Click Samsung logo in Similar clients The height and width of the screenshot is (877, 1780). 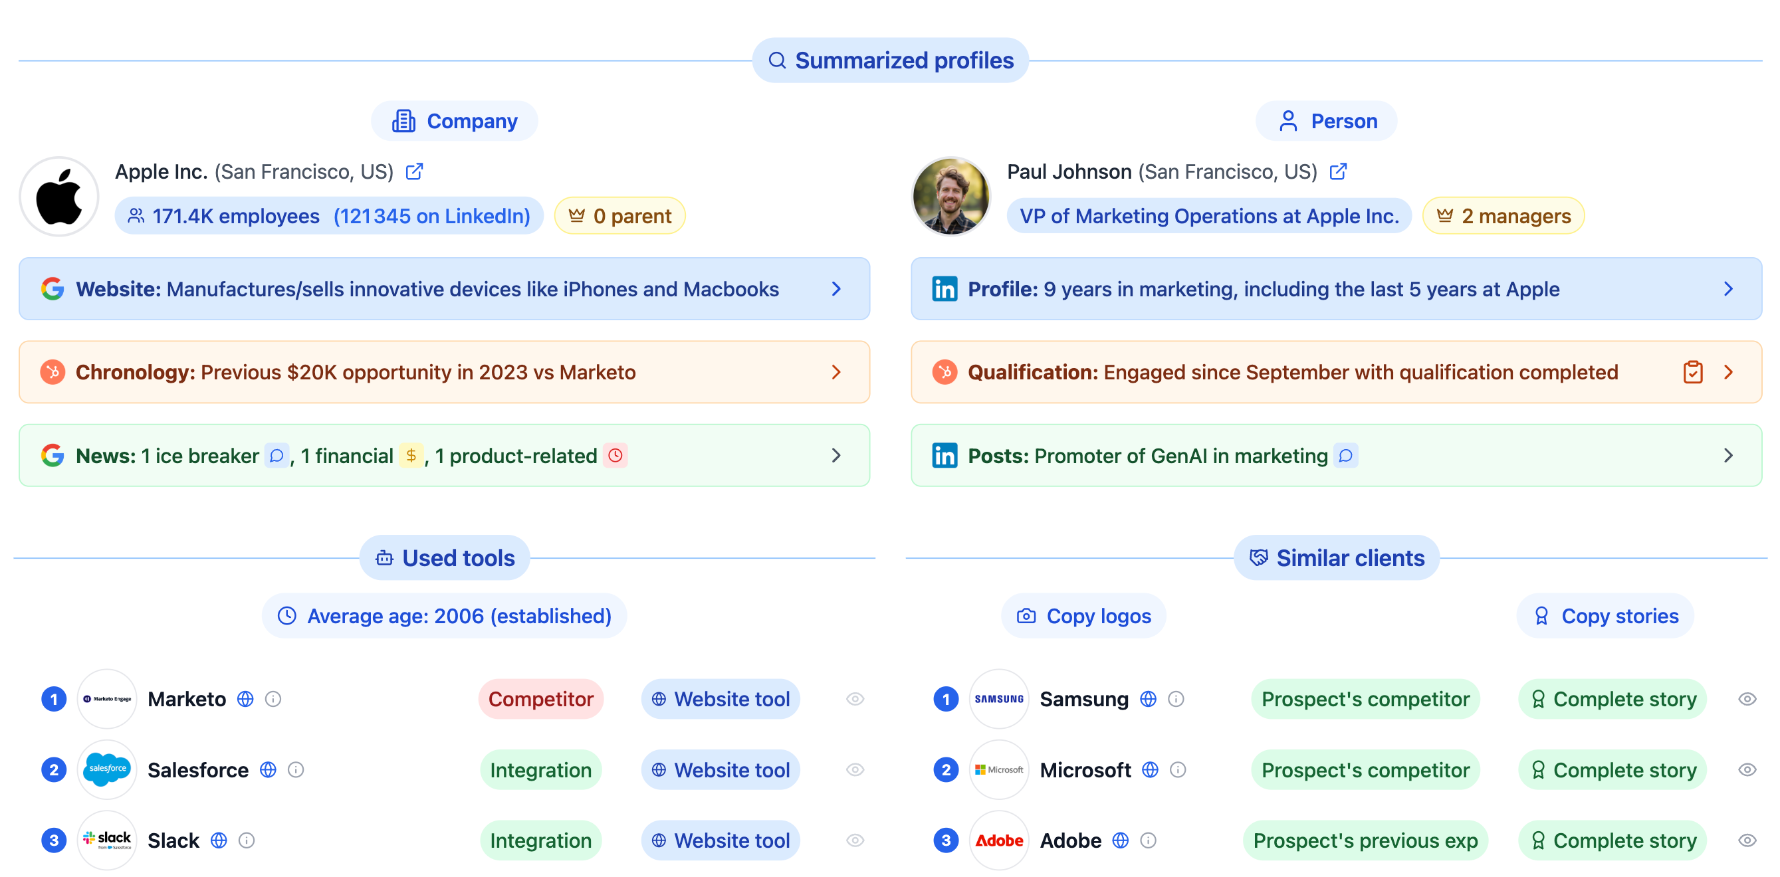998,699
